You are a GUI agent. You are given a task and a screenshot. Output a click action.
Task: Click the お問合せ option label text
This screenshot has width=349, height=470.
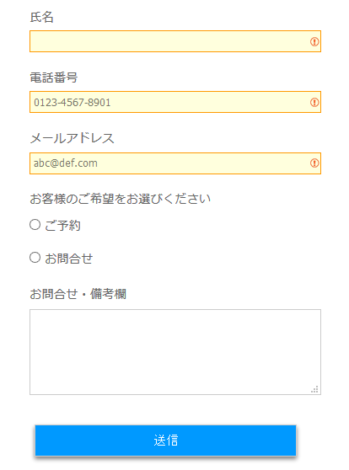pyautogui.click(x=69, y=259)
